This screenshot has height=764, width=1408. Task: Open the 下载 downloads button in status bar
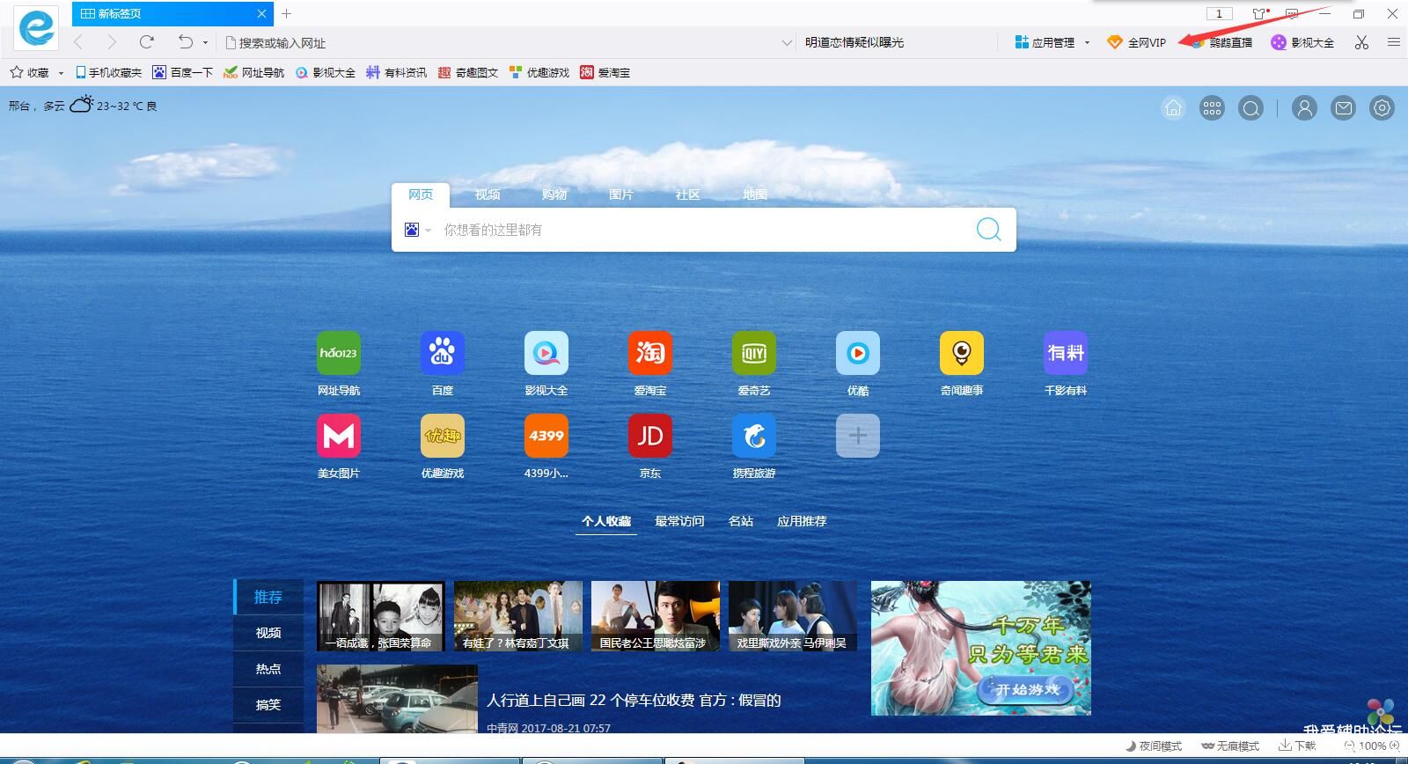click(x=1297, y=746)
